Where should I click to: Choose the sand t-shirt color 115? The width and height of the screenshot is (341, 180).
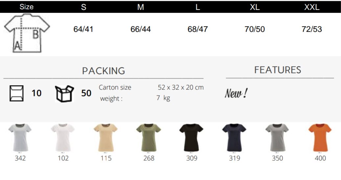pos(106,138)
